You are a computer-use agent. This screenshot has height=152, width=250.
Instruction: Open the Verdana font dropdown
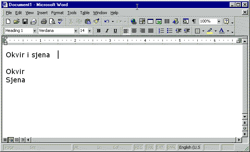click(76, 31)
